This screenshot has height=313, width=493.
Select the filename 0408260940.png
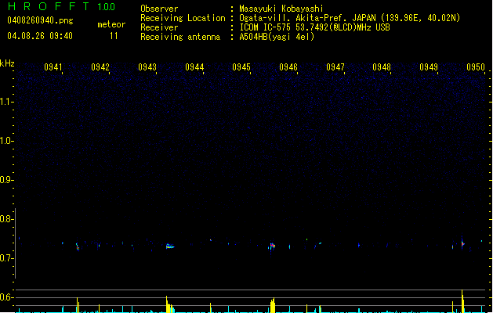[40, 20]
